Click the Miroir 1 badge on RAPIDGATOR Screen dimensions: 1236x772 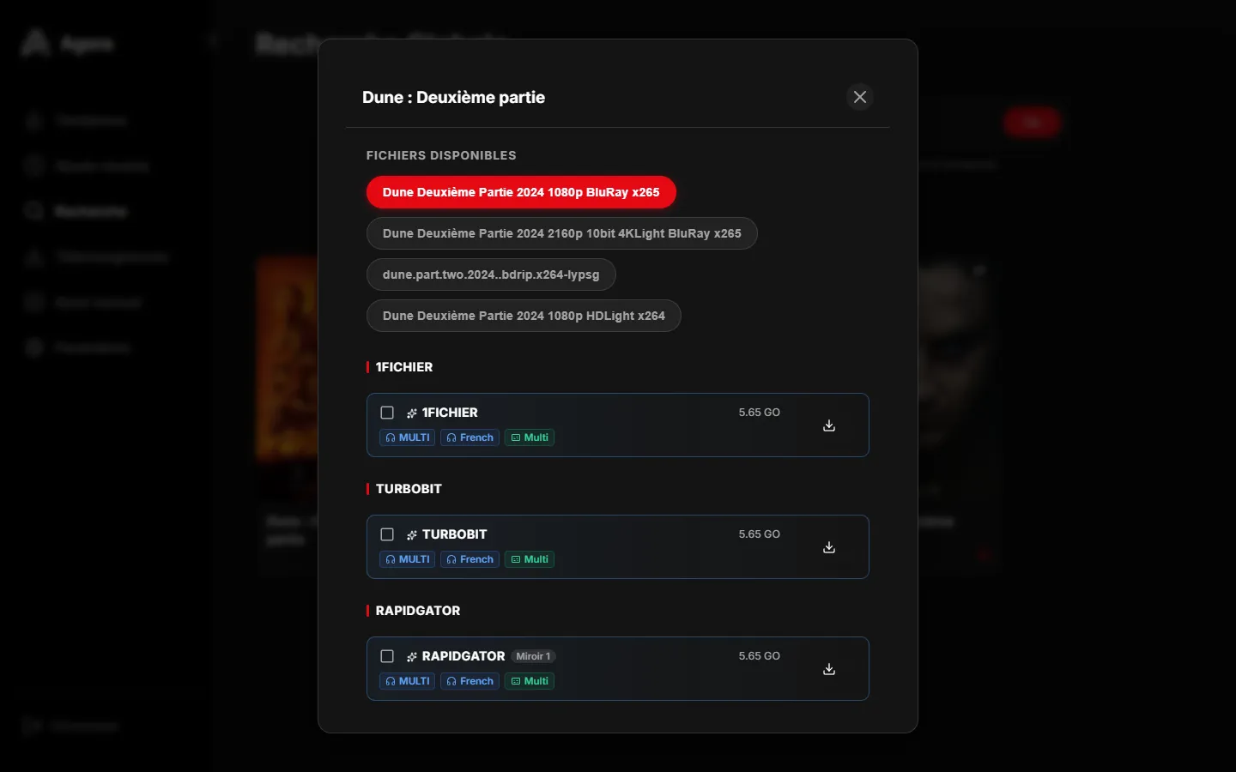point(534,656)
